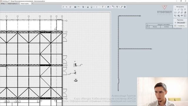Select the 3D view insert tool
188x106 pixels.
185,12
